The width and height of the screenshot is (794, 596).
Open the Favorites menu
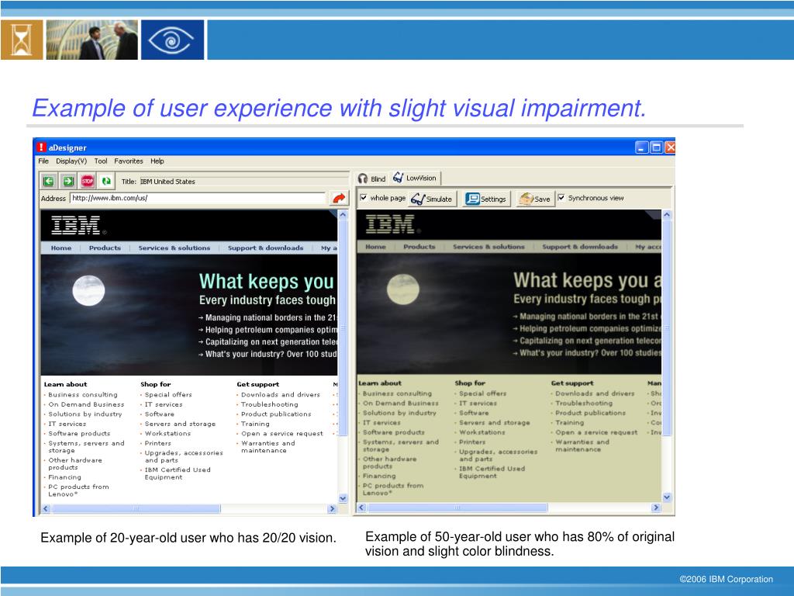point(129,161)
